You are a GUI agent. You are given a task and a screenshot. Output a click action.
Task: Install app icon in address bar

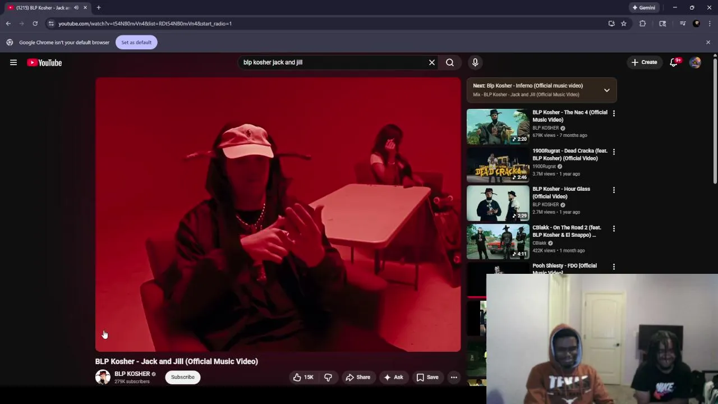coord(611,24)
